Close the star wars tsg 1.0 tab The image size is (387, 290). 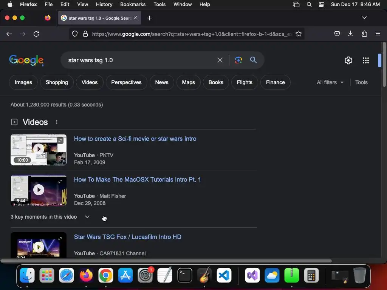135,18
